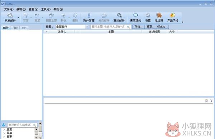Screen dimensions: 215x139
Task: Switch to the RSS tab
Action: [24, 28]
